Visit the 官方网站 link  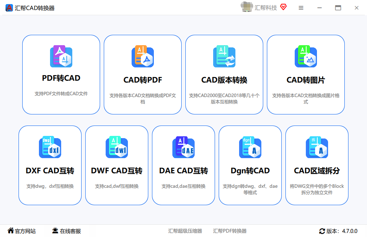pos(25,231)
